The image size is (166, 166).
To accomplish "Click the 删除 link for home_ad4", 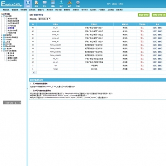I will (x=160, y=31).
